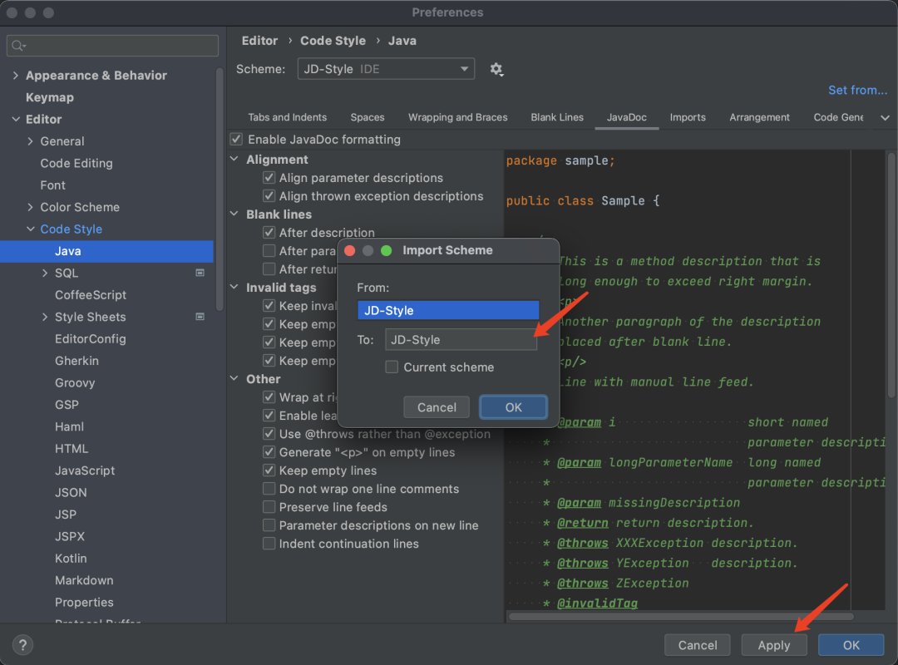Collapse the Code Style node

point(31,229)
